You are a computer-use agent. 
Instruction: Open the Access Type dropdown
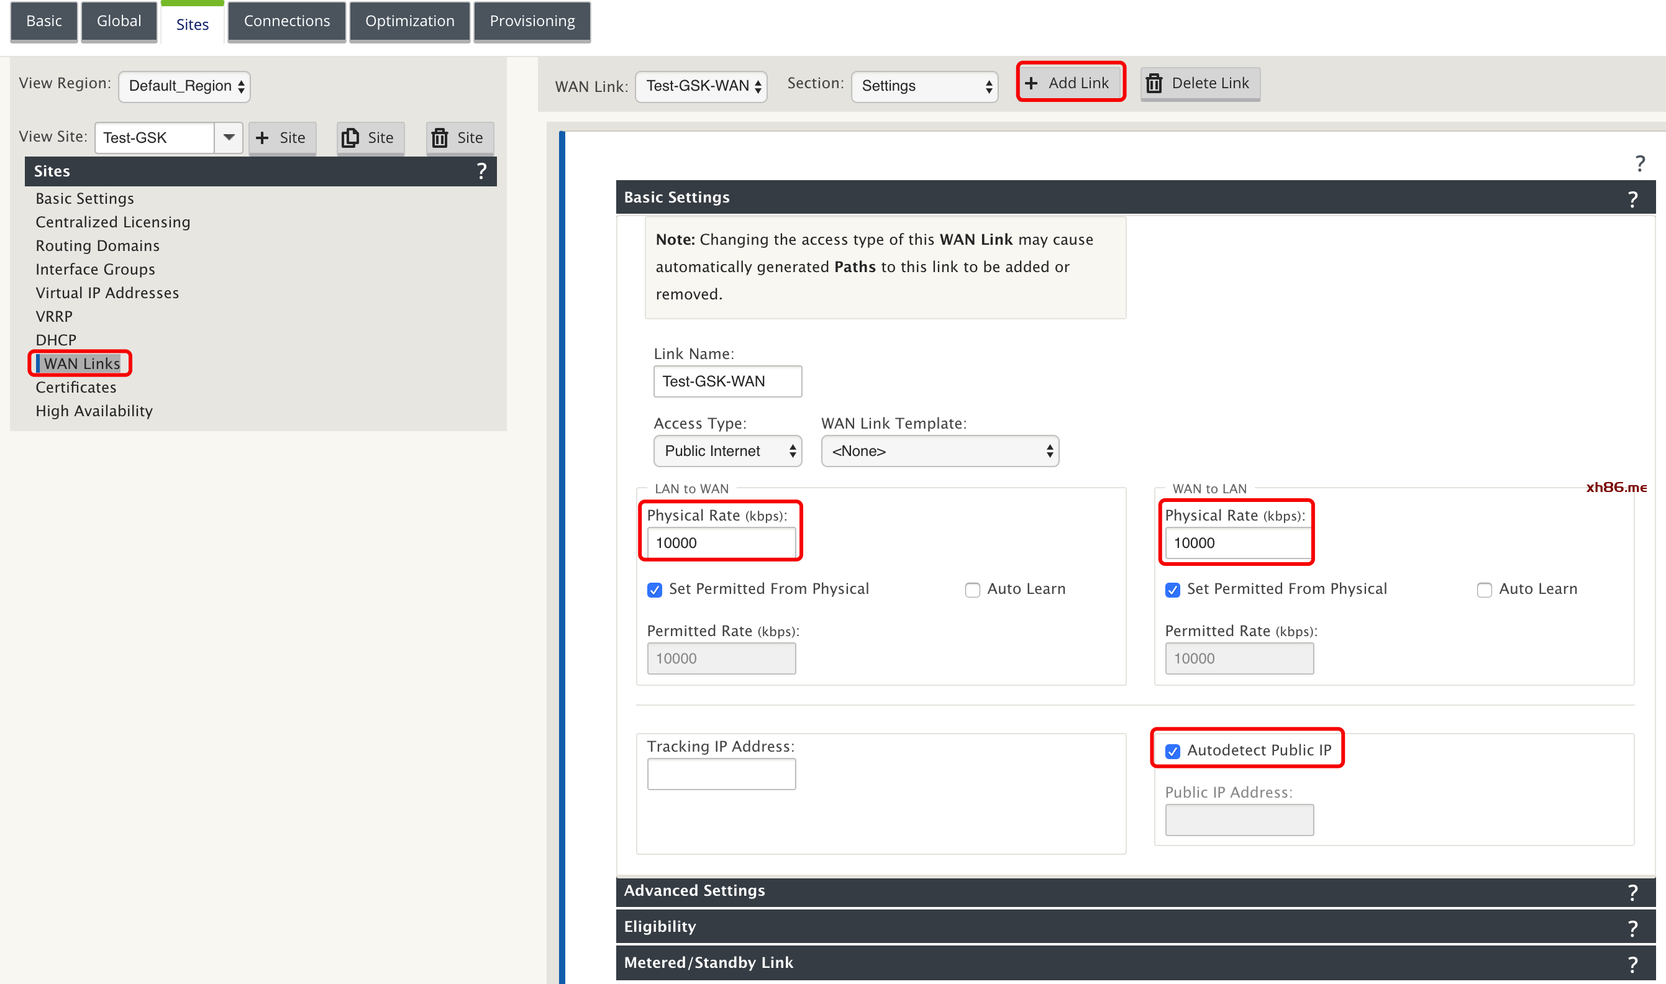(728, 451)
